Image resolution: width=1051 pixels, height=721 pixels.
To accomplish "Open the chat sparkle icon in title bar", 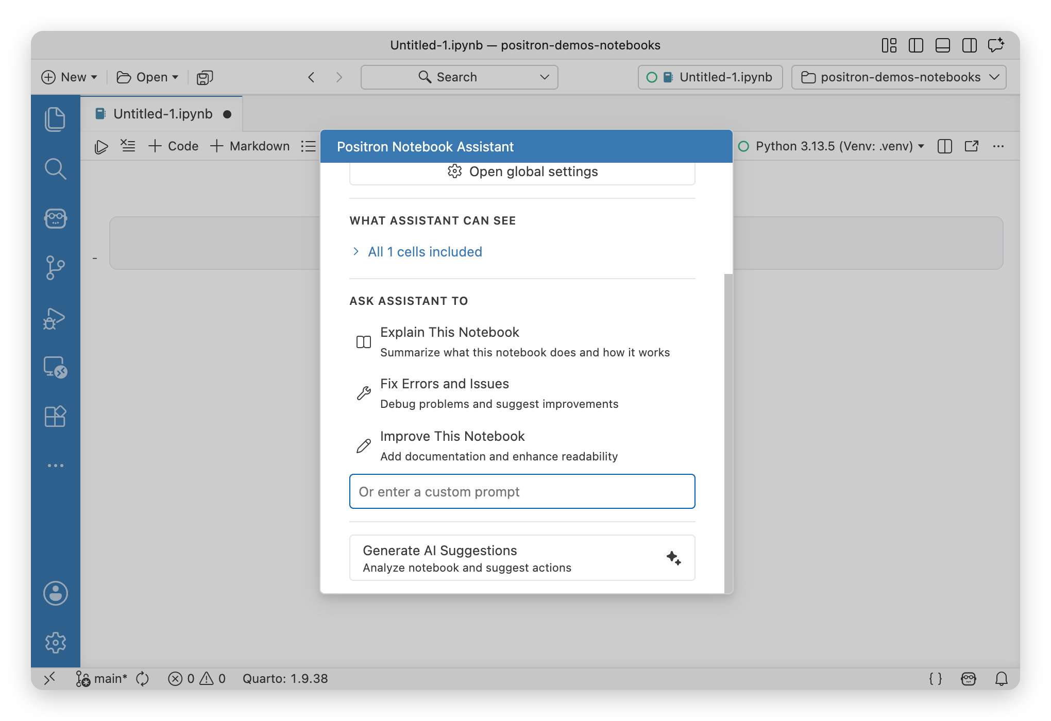I will pyautogui.click(x=996, y=45).
